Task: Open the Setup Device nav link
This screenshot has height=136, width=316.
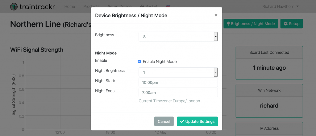Action: click(x=119, y=6)
